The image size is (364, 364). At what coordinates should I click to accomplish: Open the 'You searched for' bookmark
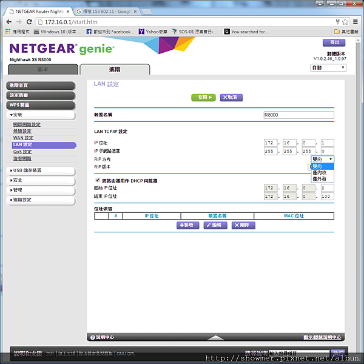pos(247,32)
